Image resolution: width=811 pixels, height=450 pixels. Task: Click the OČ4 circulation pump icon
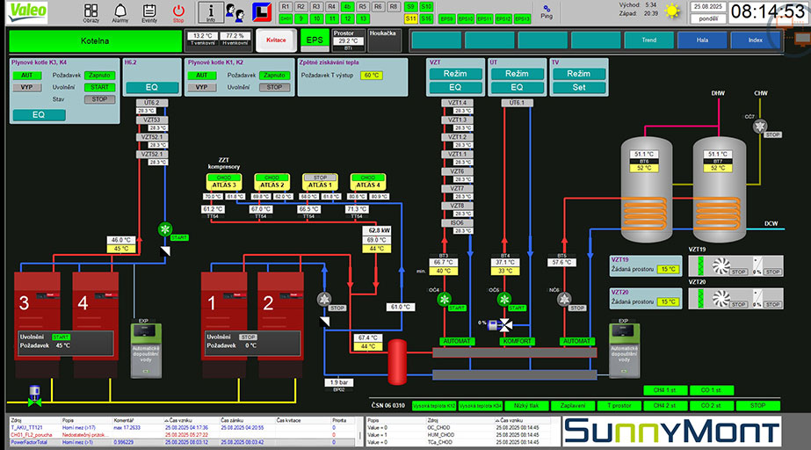tap(443, 299)
